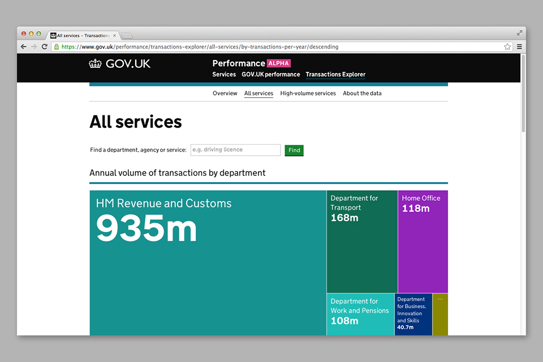Select the purple Home Office block
The height and width of the screenshot is (362, 543).
[423, 242]
